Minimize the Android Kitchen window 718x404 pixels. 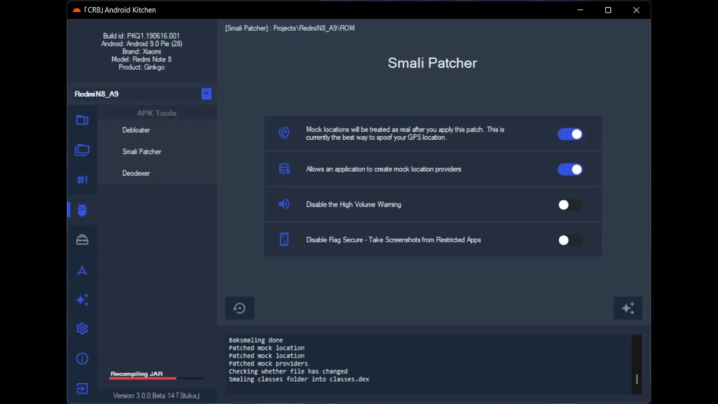click(x=581, y=10)
